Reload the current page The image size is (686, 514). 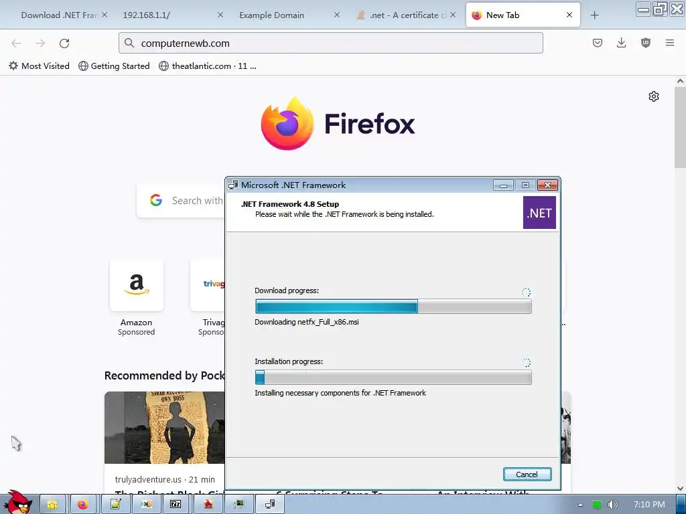(64, 43)
